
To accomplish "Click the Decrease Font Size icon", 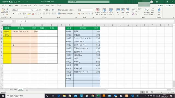I will click(x=40, y=10).
